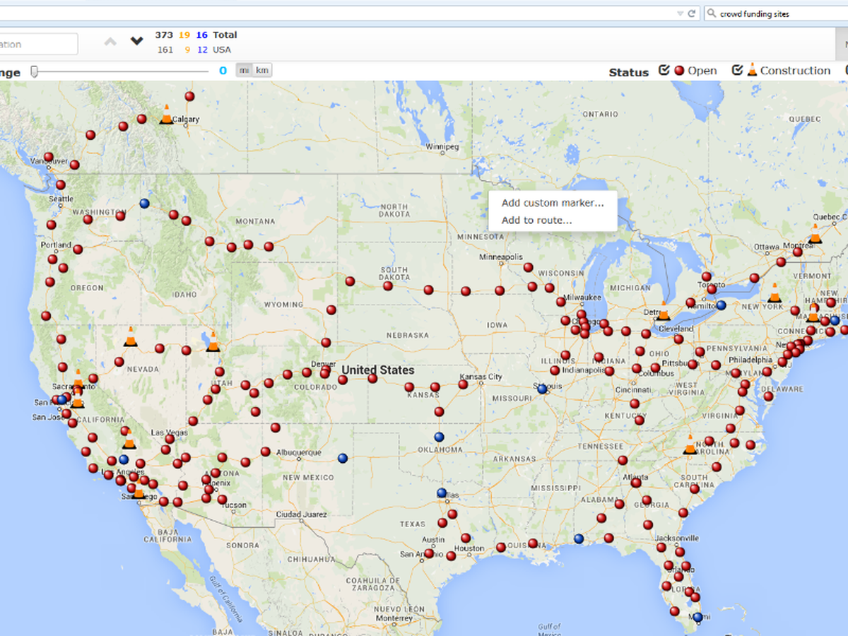
Task: Collapse the panel with up chevron
Action: 110,42
